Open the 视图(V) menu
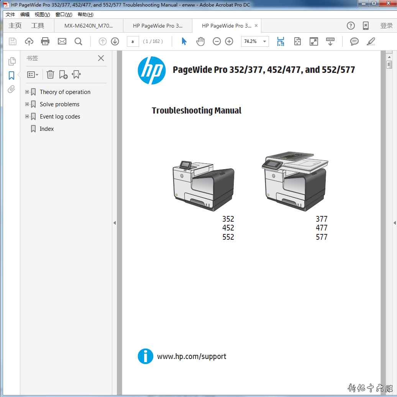 (42, 15)
